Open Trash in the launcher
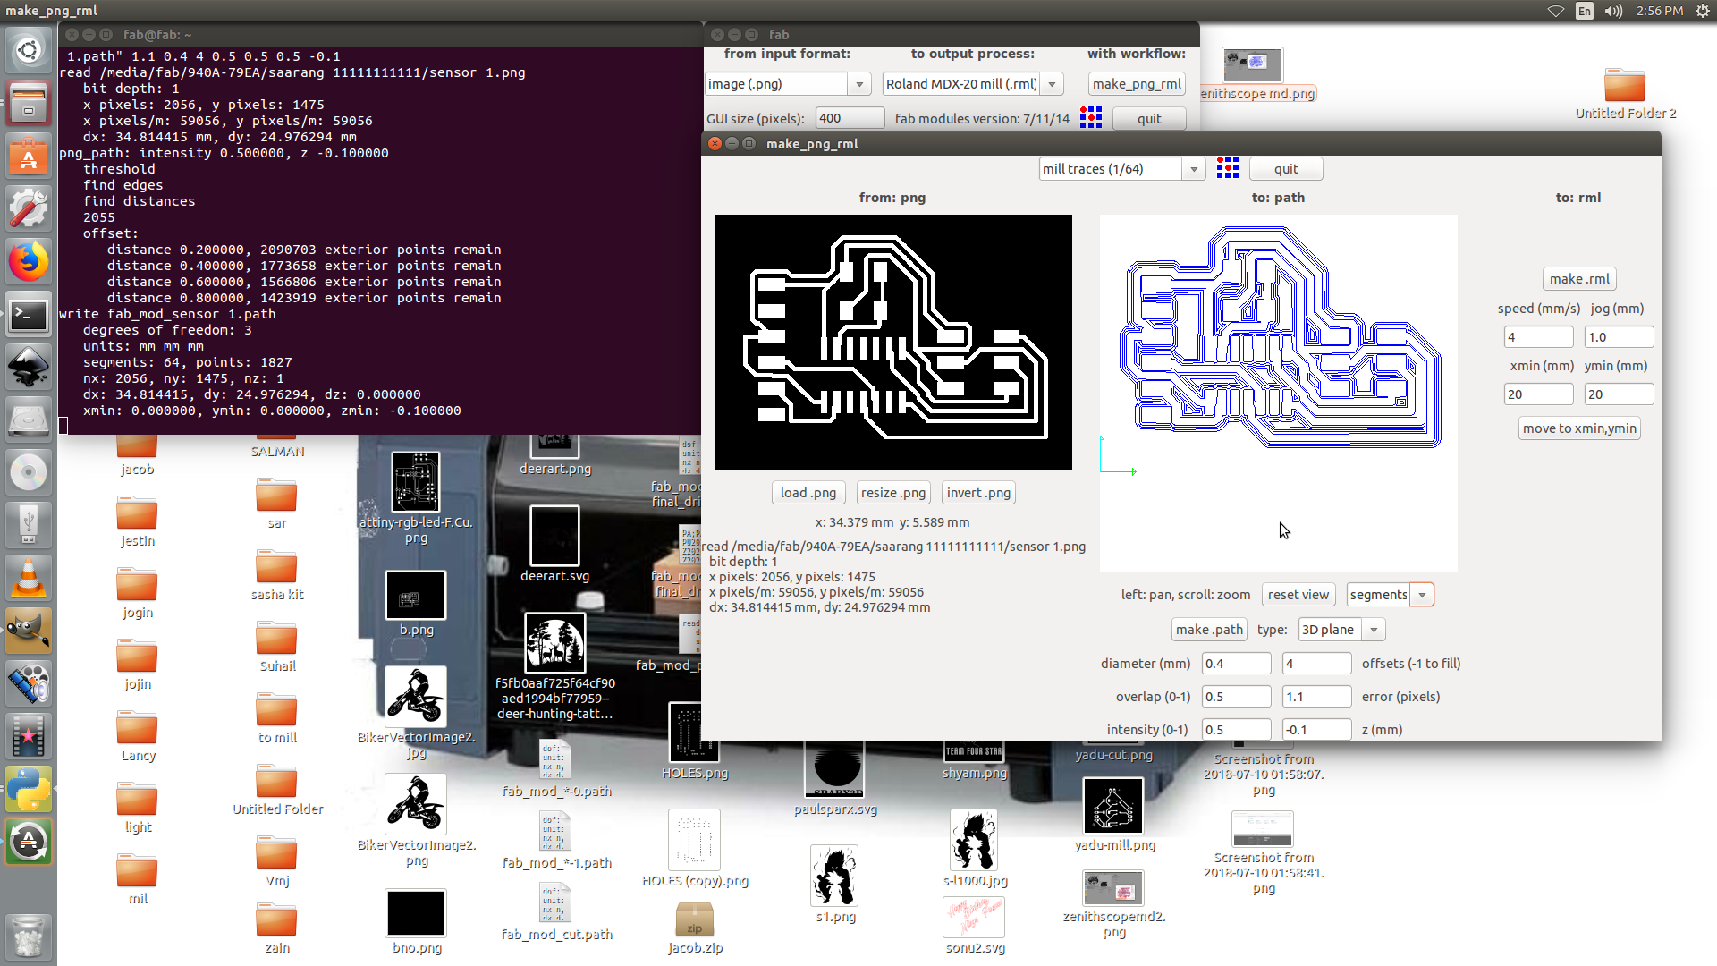Screen dimensions: 1717x966 (29, 936)
